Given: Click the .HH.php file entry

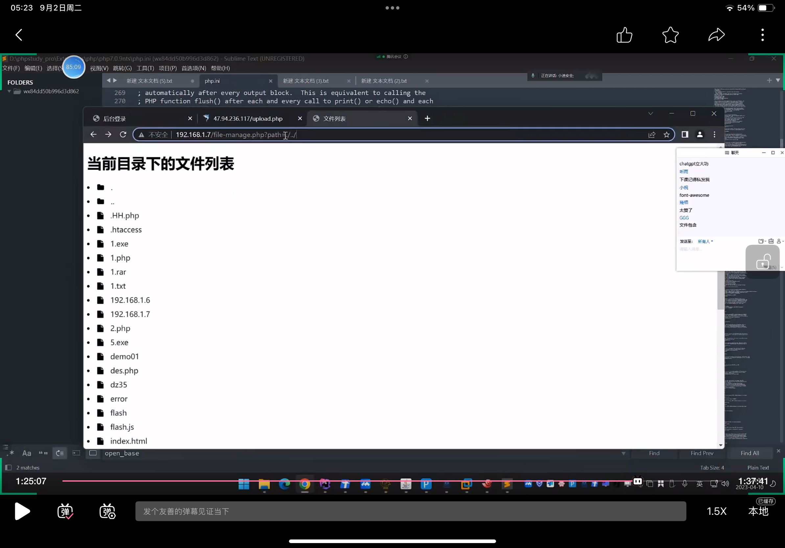Looking at the screenshot, I should coord(125,216).
